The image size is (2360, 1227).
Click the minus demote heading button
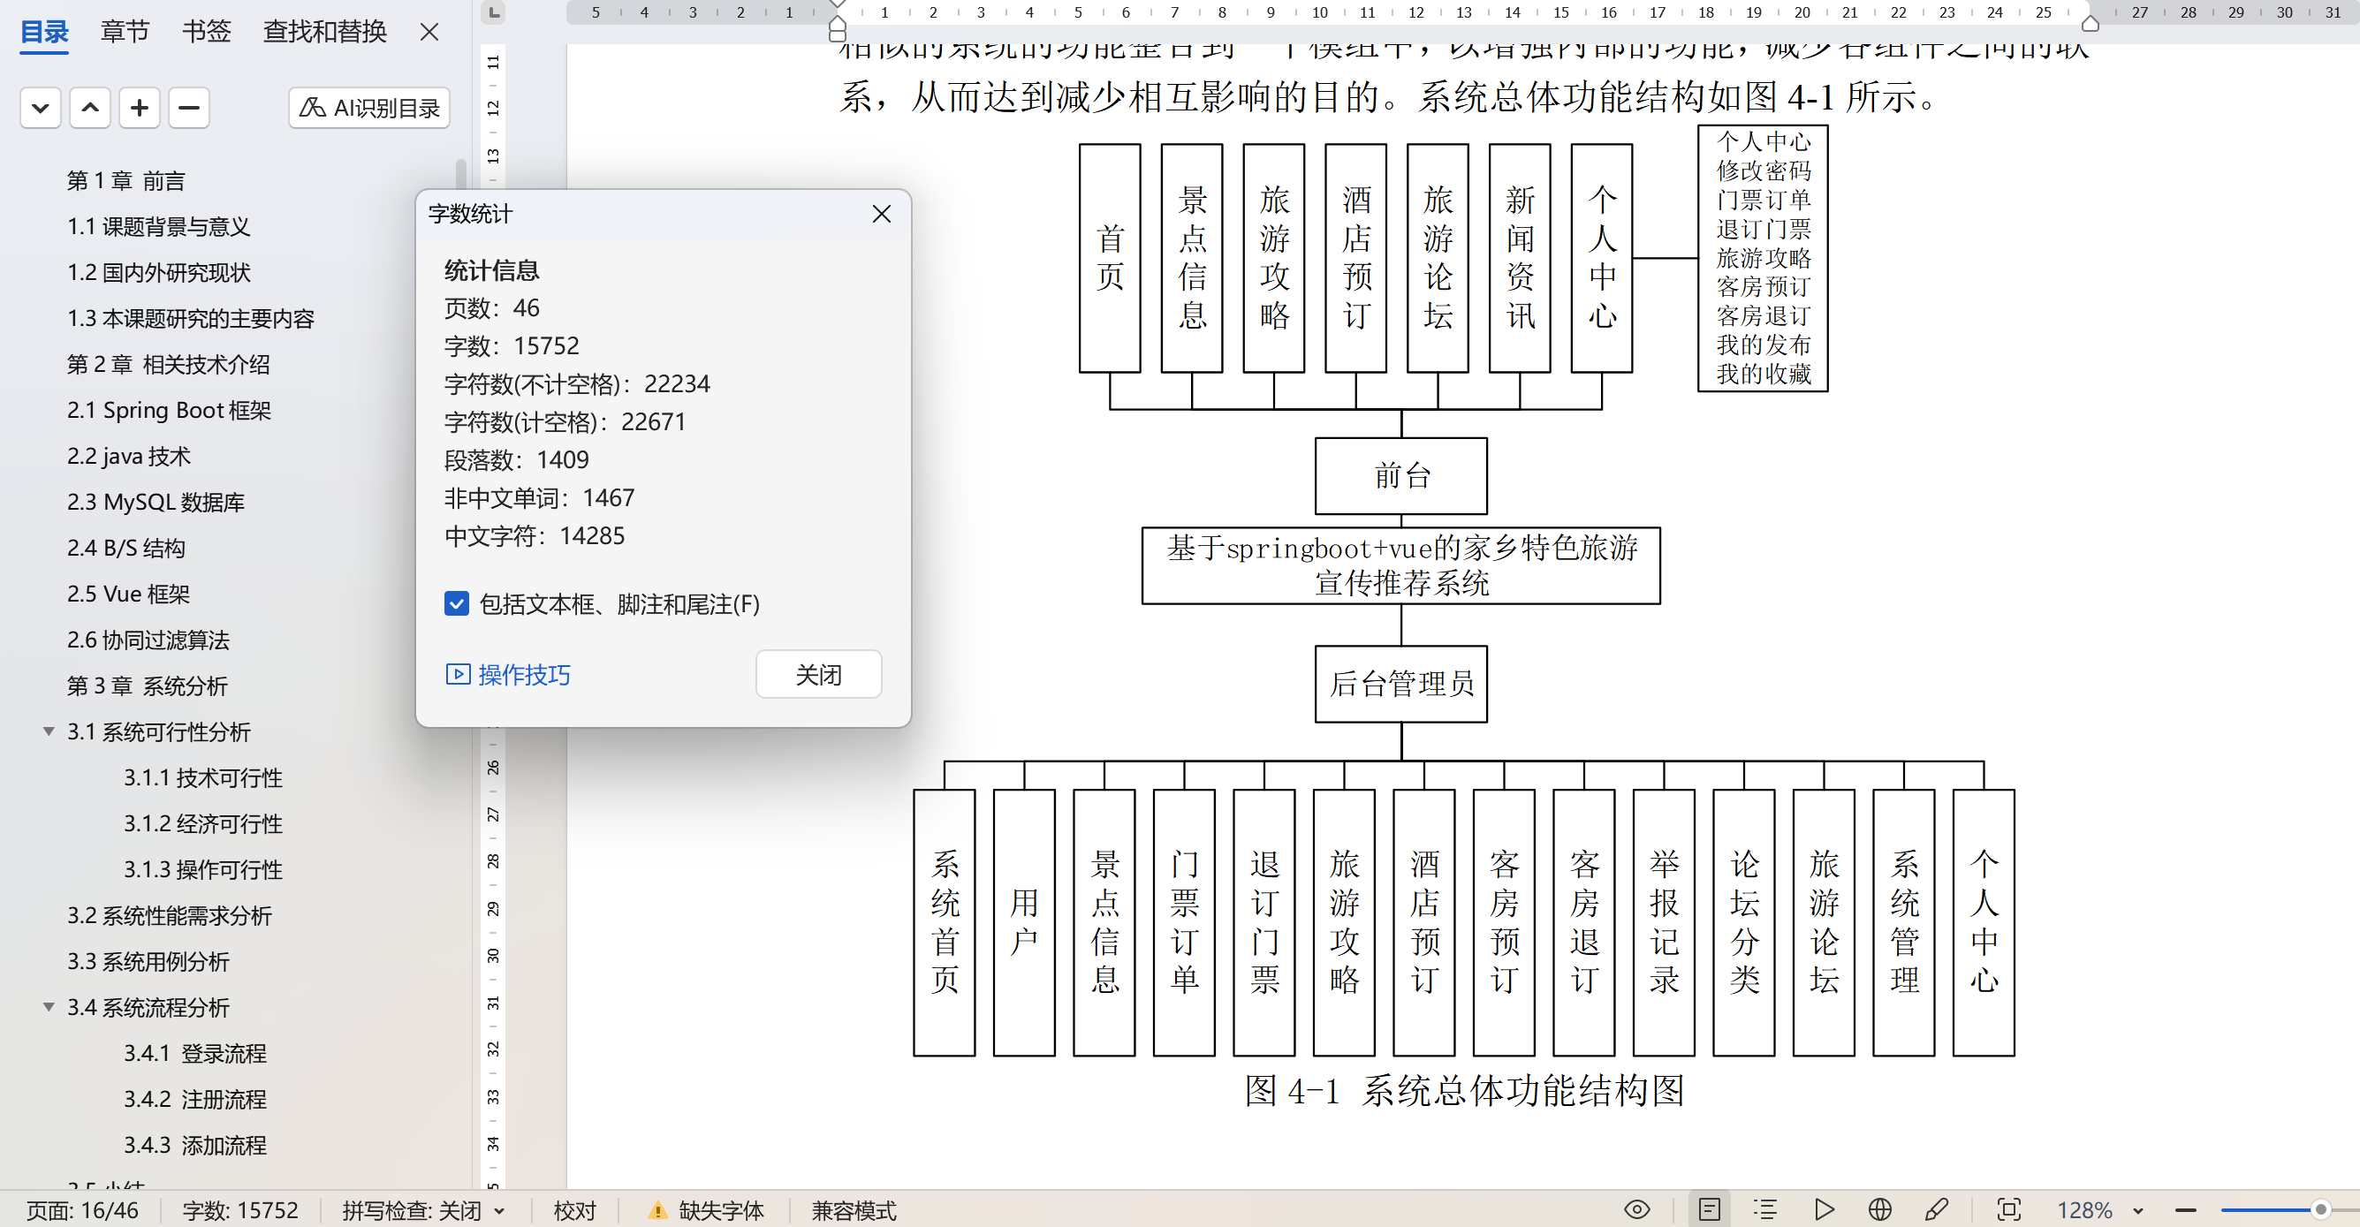[189, 108]
